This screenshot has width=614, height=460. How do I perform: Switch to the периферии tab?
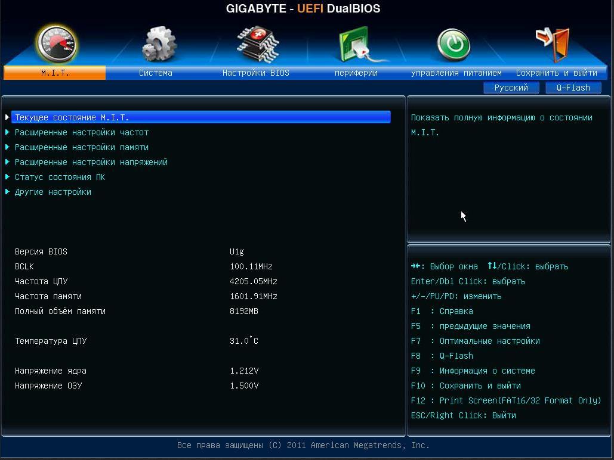point(356,73)
